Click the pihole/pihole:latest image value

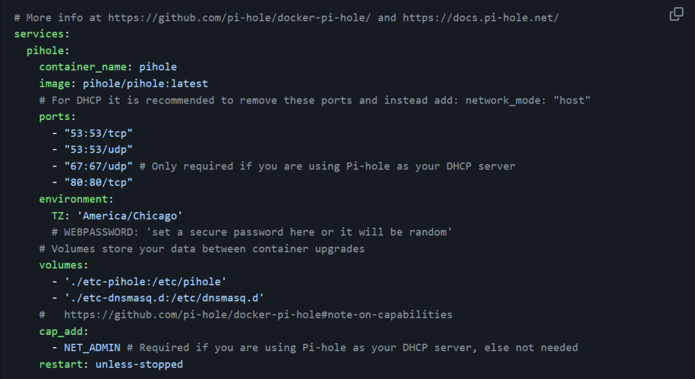point(145,83)
